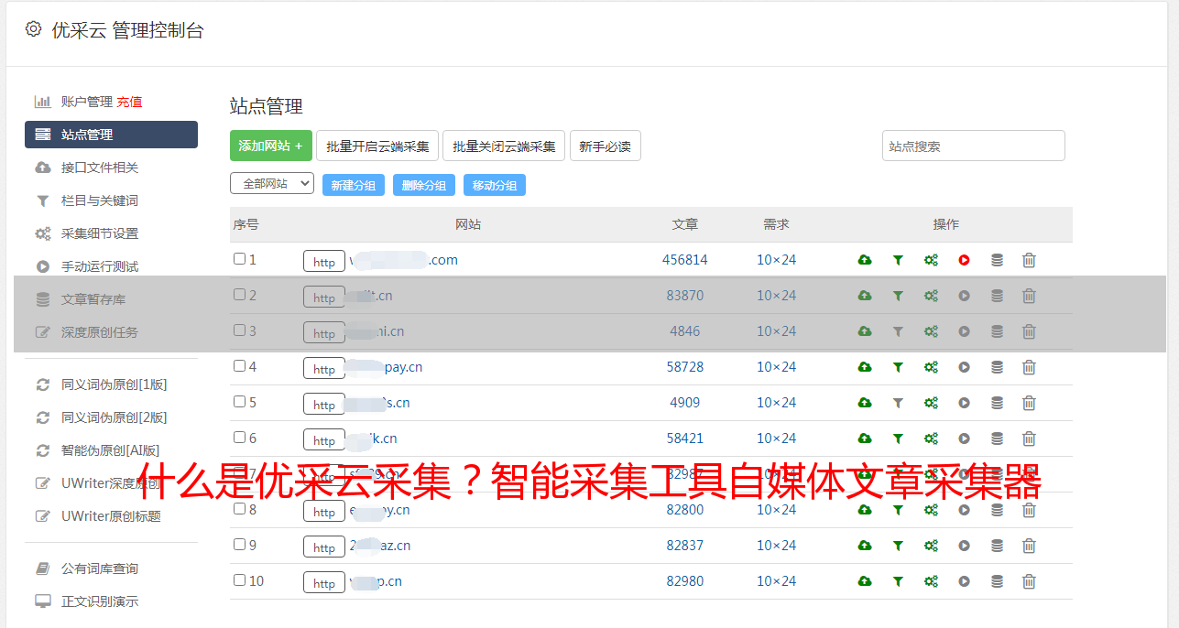Open 采集细节设置 in the sidebar
This screenshot has height=628, width=1179.
pos(99,233)
